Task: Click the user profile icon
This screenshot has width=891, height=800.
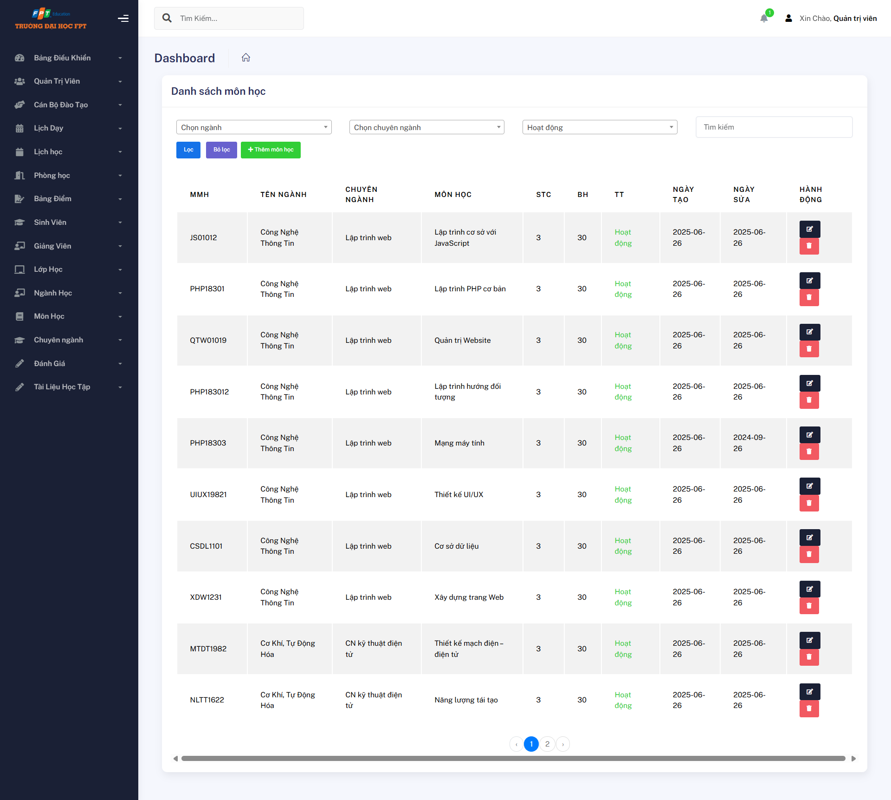Action: click(788, 19)
